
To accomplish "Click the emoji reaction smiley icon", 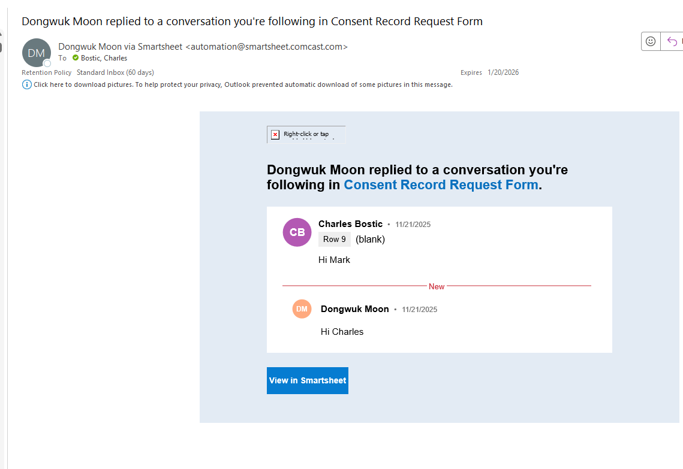I will (x=651, y=41).
